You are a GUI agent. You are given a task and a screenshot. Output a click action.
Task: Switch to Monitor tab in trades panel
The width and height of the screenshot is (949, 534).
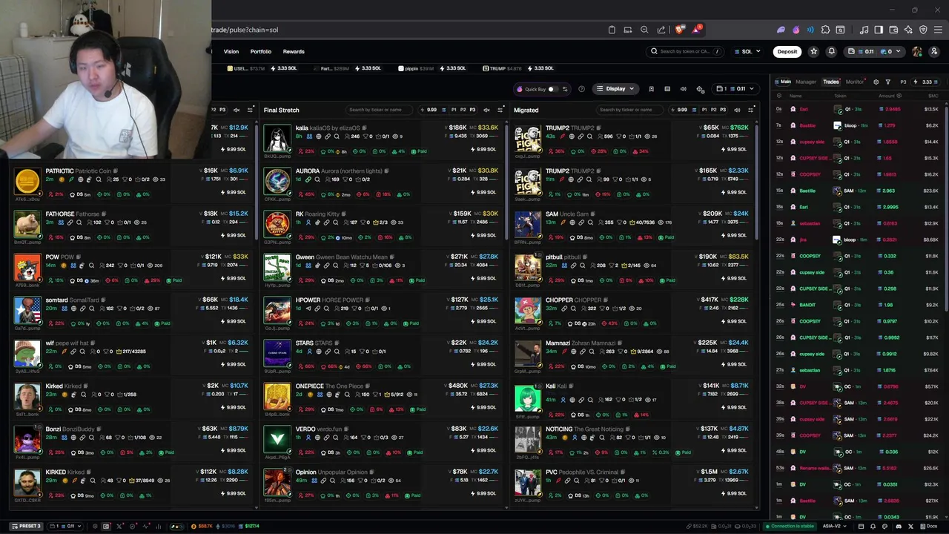point(855,82)
